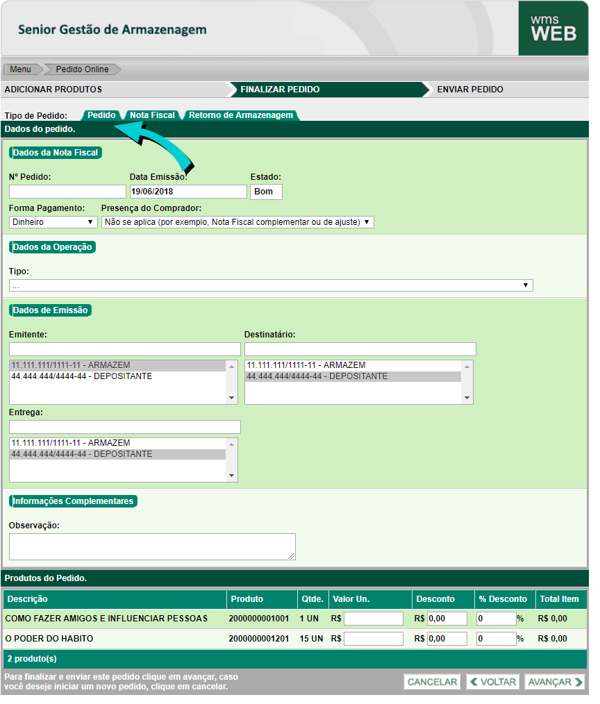The image size is (600, 704).
Task: Select ARMAZEM in the Emitente list
Action: 118,365
